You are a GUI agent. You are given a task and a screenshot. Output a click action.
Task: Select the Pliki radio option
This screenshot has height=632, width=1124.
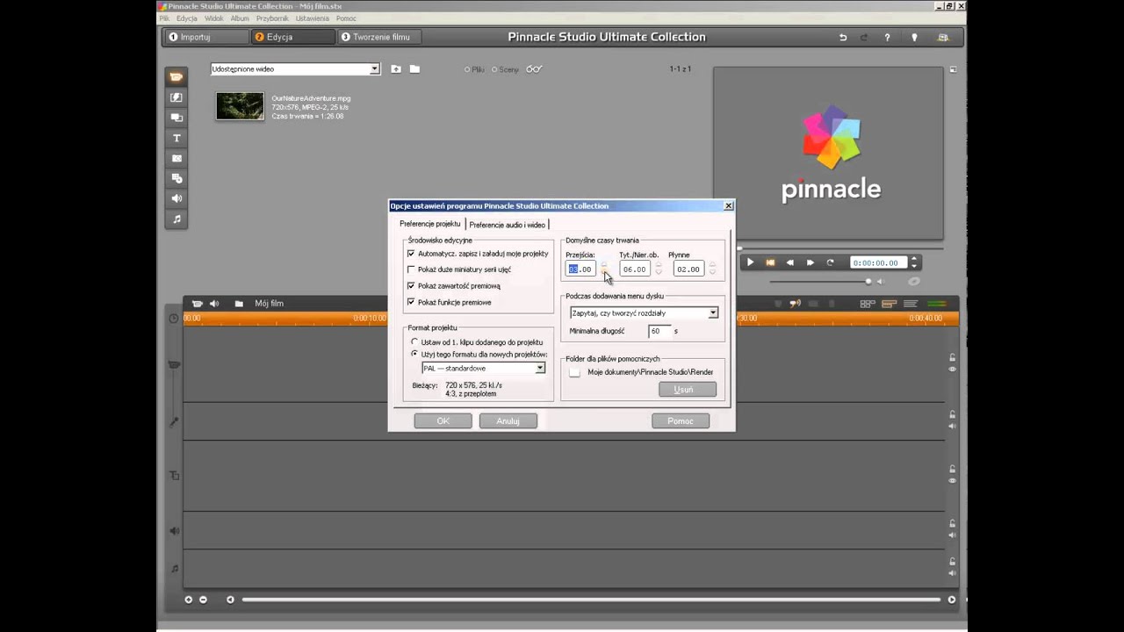click(467, 69)
